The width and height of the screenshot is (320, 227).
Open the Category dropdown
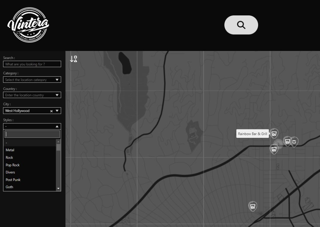(x=57, y=80)
